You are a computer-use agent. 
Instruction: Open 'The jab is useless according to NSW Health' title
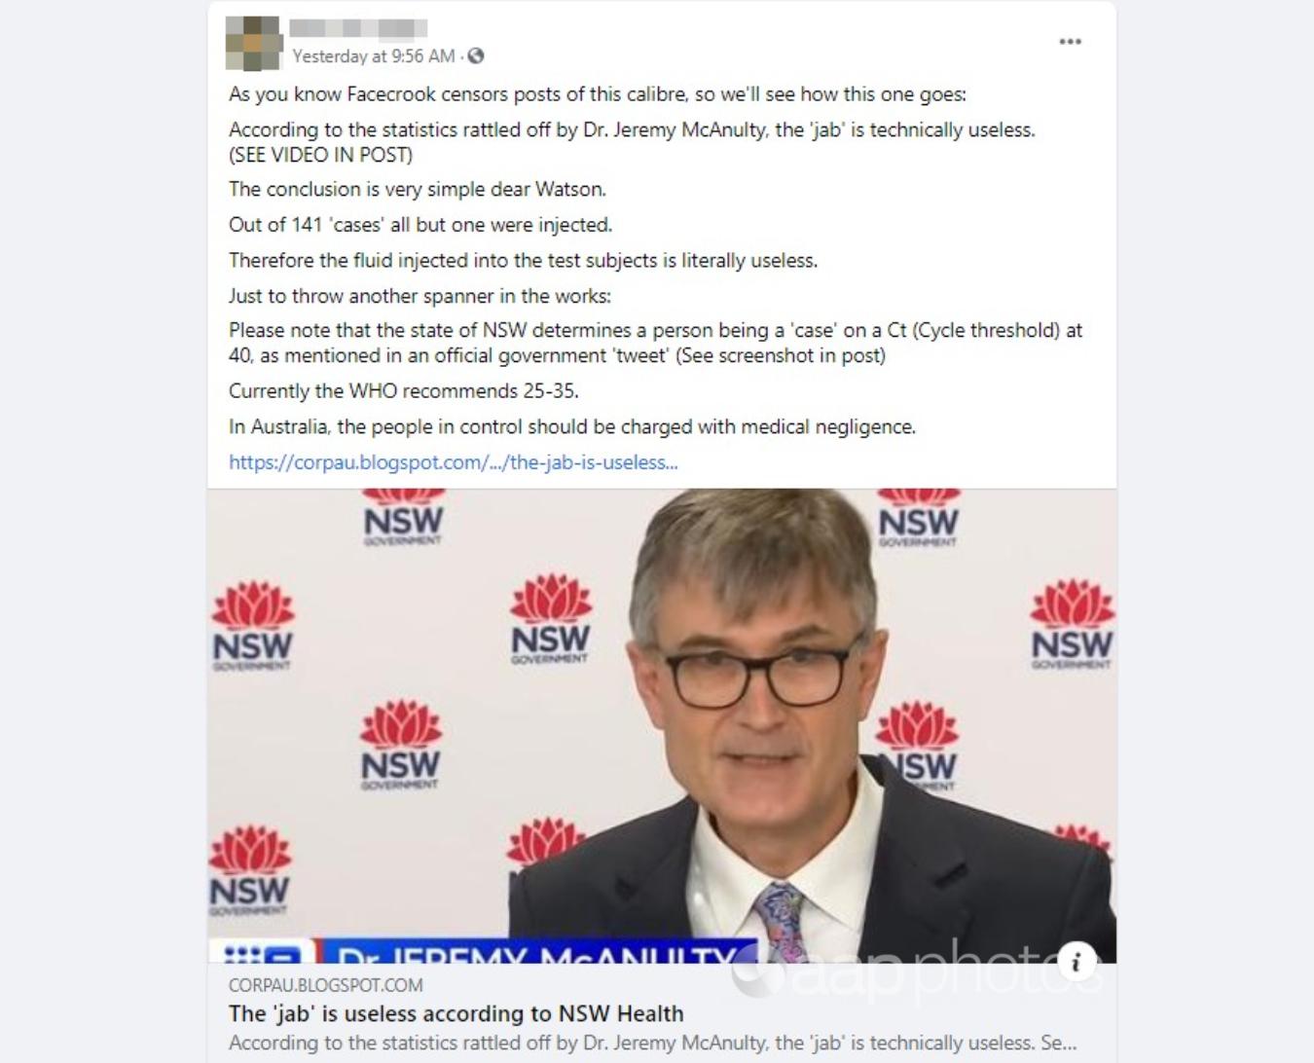tap(456, 1013)
